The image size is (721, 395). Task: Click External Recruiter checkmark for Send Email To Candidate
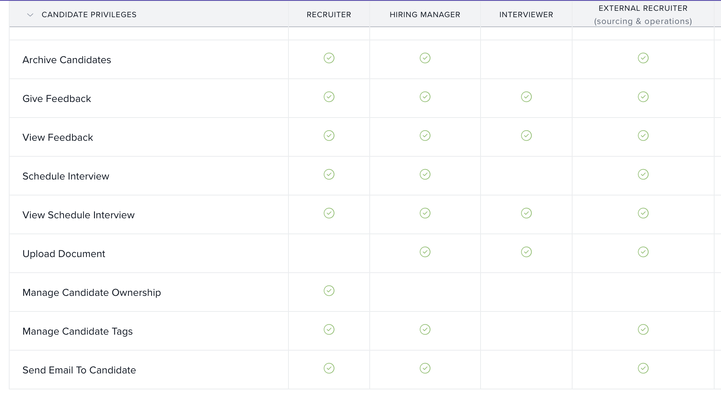(x=643, y=368)
